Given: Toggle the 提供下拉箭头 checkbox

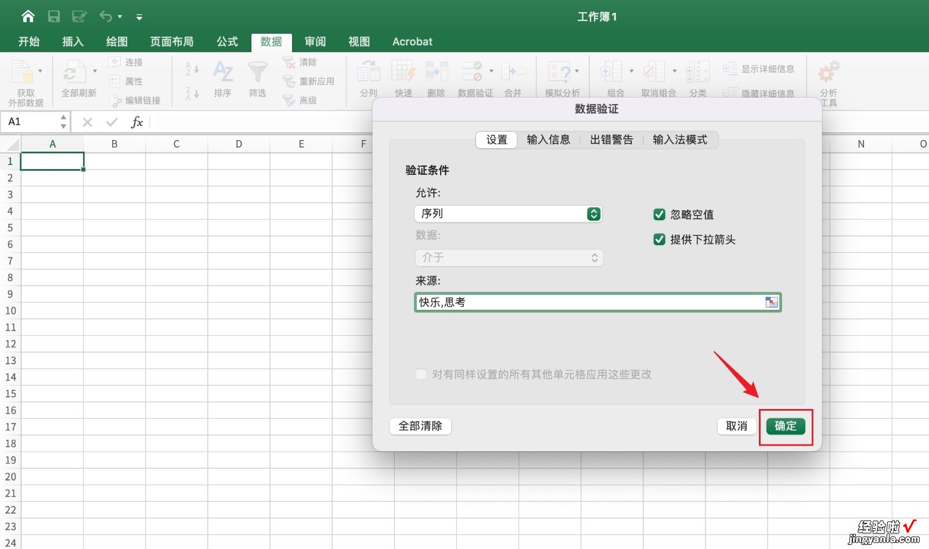Looking at the screenshot, I should click(659, 239).
